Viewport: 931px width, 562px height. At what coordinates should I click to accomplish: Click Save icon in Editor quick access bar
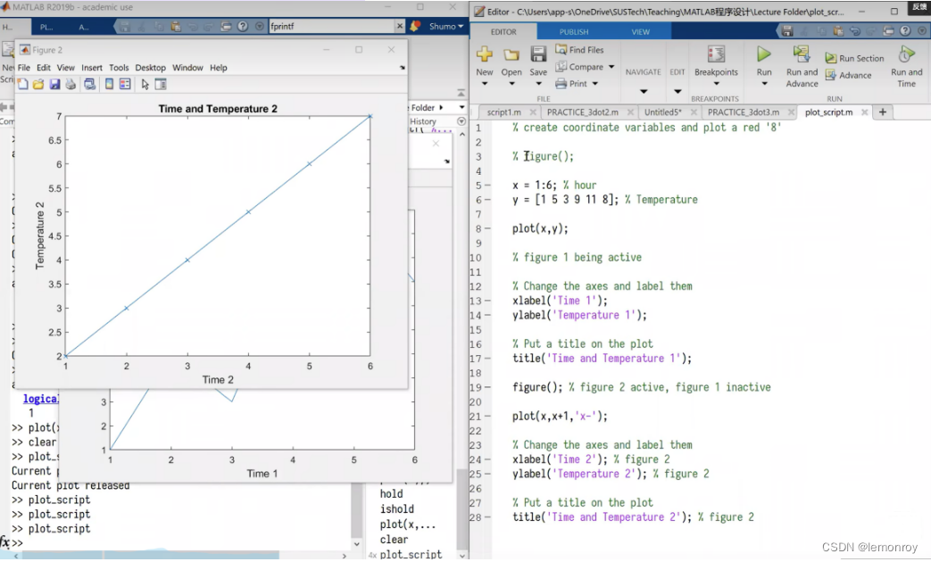[x=787, y=31]
